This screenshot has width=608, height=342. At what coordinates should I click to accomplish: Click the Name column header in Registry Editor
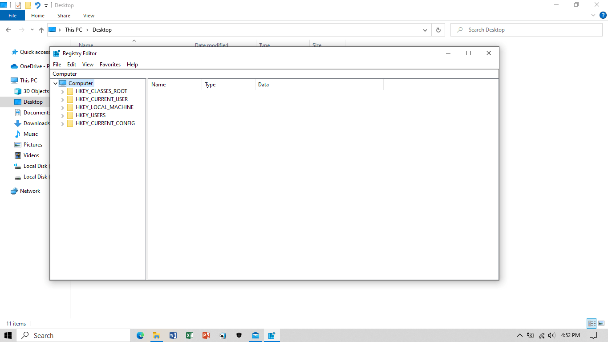tap(175, 85)
